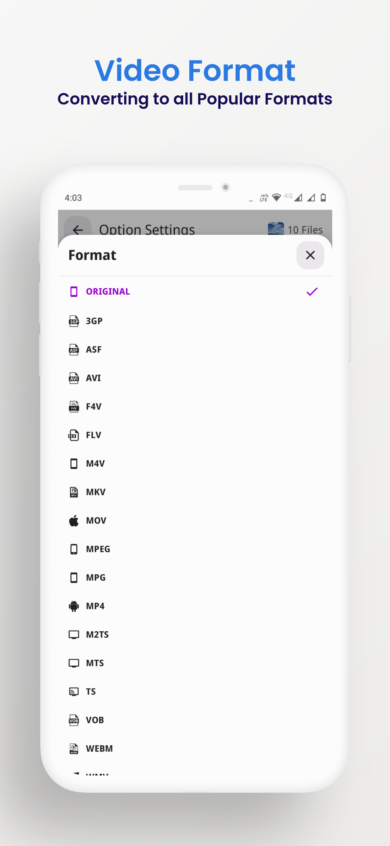This screenshot has height=846, width=390.
Task: Pick the M2TS format option
Action: [97, 634]
